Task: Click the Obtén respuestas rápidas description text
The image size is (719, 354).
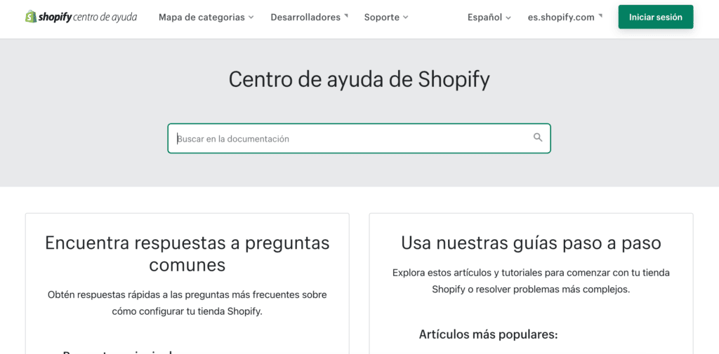Action: [187, 303]
